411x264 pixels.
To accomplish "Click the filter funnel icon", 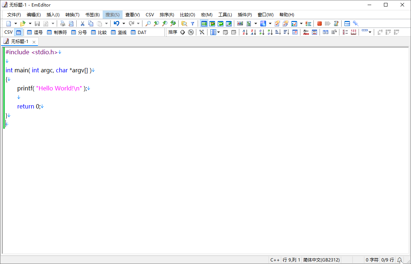I will click(193, 24).
